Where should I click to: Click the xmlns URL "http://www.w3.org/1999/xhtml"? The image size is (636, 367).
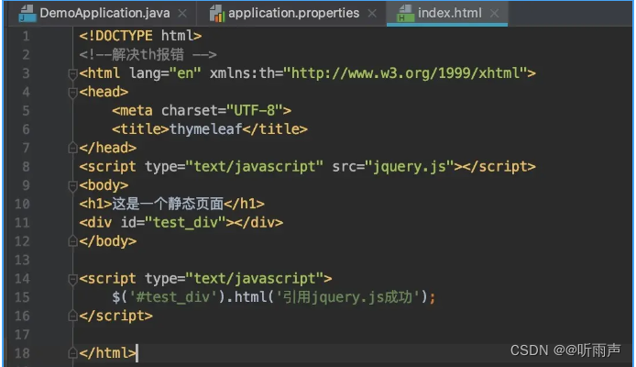point(405,73)
